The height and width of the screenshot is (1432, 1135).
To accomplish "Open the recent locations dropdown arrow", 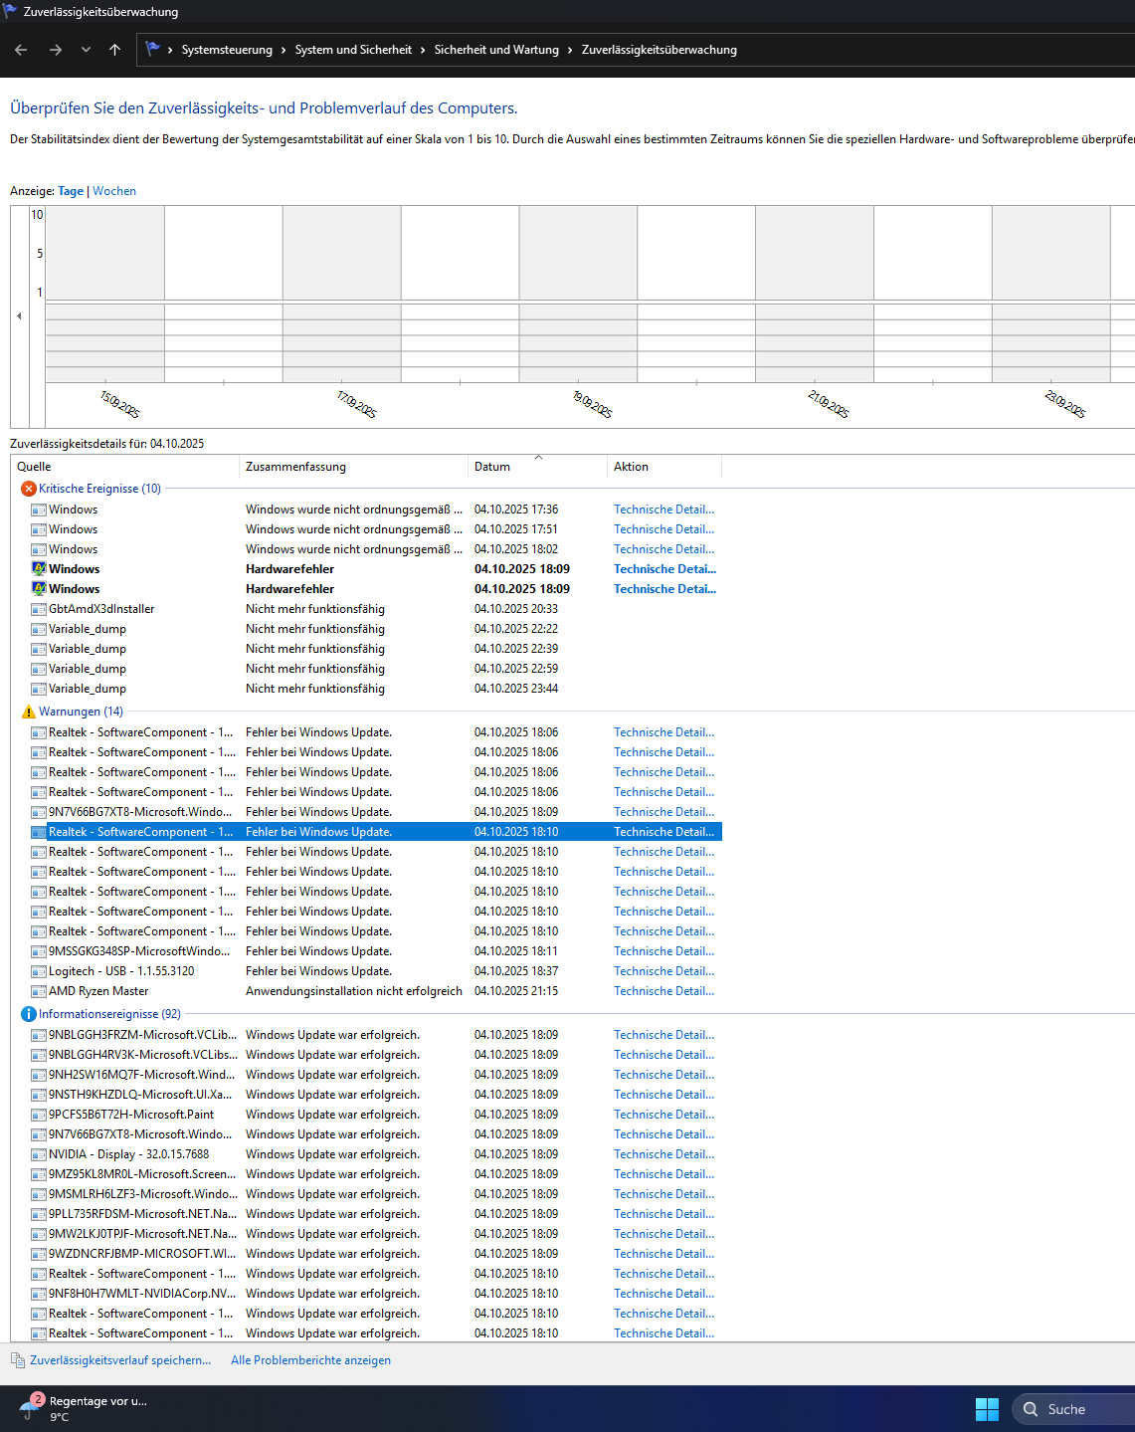I will (x=86, y=50).
